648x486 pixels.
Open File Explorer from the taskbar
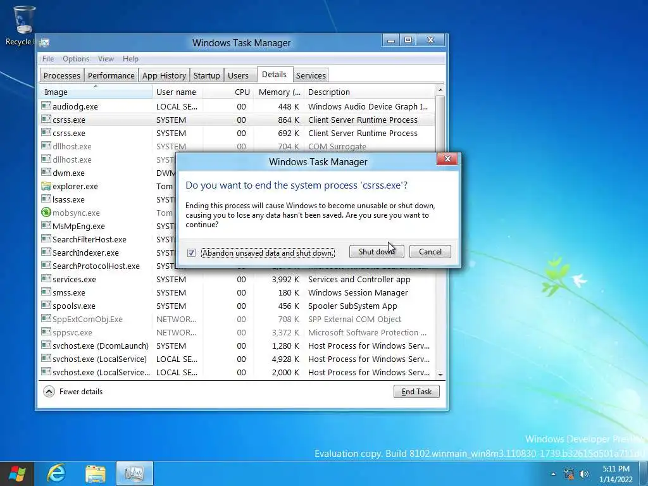click(95, 473)
